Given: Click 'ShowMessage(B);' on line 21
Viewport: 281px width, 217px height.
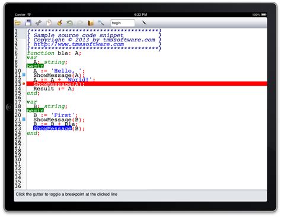Looking at the screenshot, I should pos(59,119).
